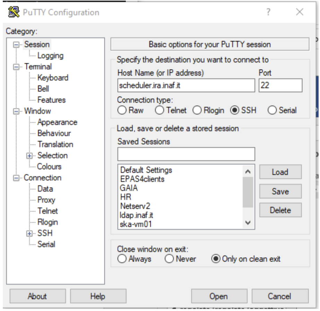Open the Serial category in tree
The image size is (320, 311).
(x=46, y=244)
